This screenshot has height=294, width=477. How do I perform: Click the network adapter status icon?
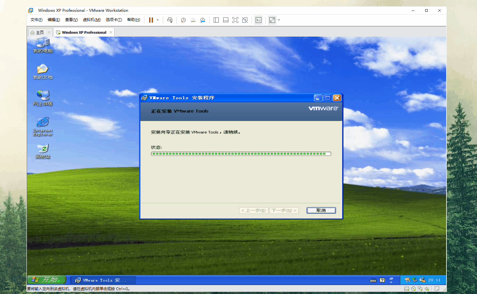(420, 289)
